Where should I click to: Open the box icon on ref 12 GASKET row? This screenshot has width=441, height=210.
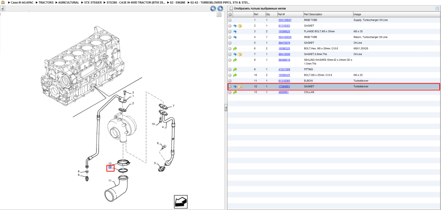(240, 87)
